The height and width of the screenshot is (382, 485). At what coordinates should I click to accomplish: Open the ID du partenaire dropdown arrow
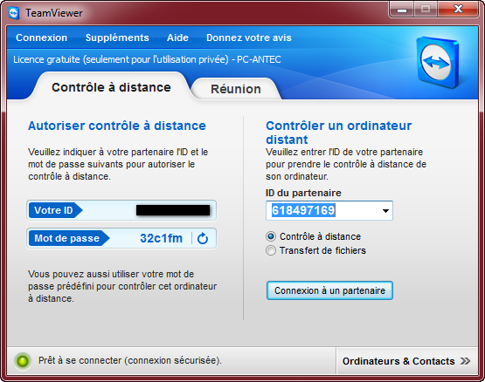point(385,211)
